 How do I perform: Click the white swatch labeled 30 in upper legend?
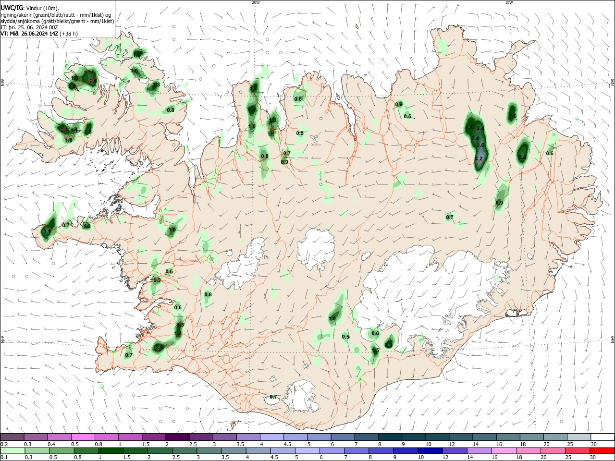point(603,437)
